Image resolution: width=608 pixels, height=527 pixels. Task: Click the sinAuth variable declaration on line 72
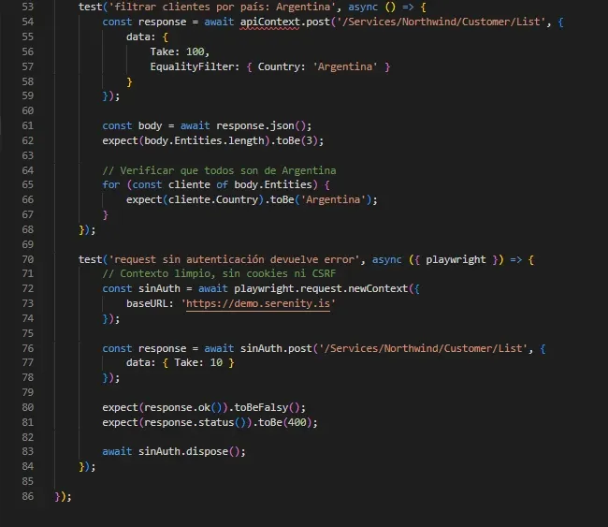(159, 288)
